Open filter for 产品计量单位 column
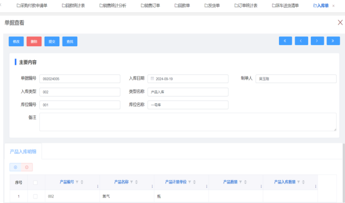Viewport: 345px width, 203px height. point(190,182)
